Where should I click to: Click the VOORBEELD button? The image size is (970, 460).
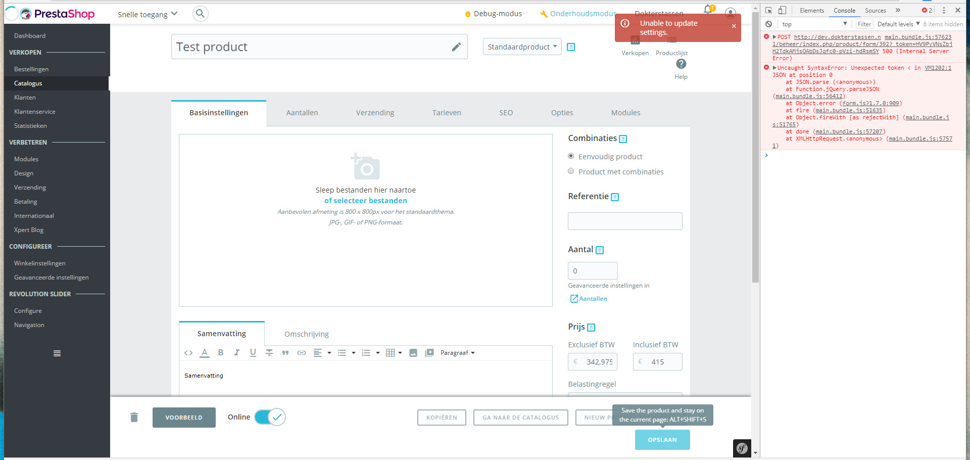(184, 418)
